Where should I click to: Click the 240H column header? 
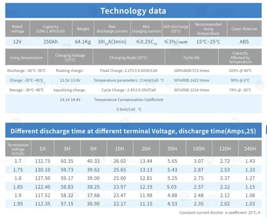pyautogui.click(x=250, y=149)
